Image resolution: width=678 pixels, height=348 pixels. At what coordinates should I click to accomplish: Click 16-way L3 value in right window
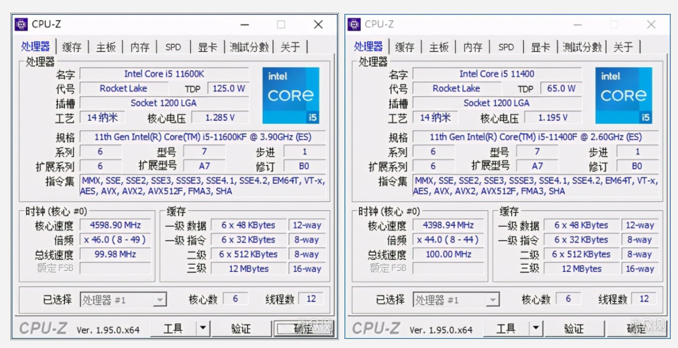click(640, 269)
